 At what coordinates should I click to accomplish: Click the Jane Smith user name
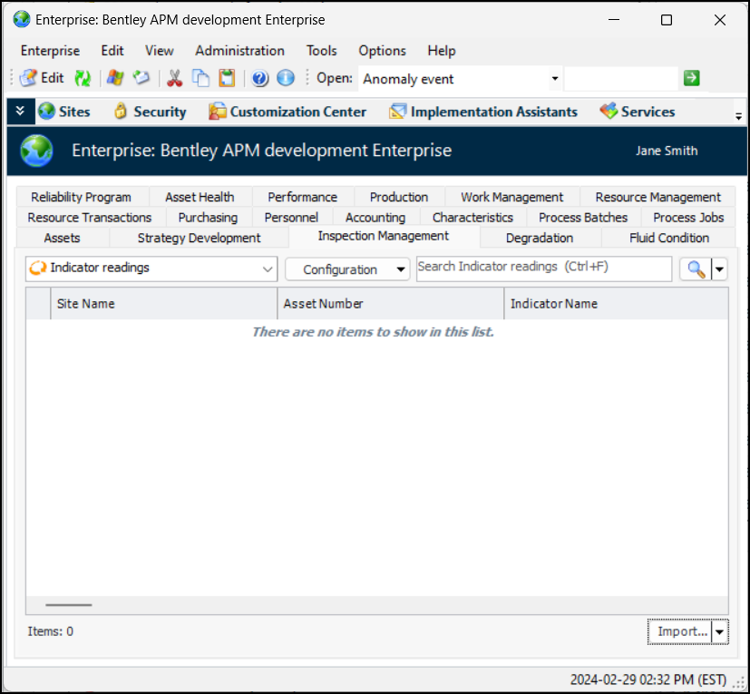[x=667, y=151]
